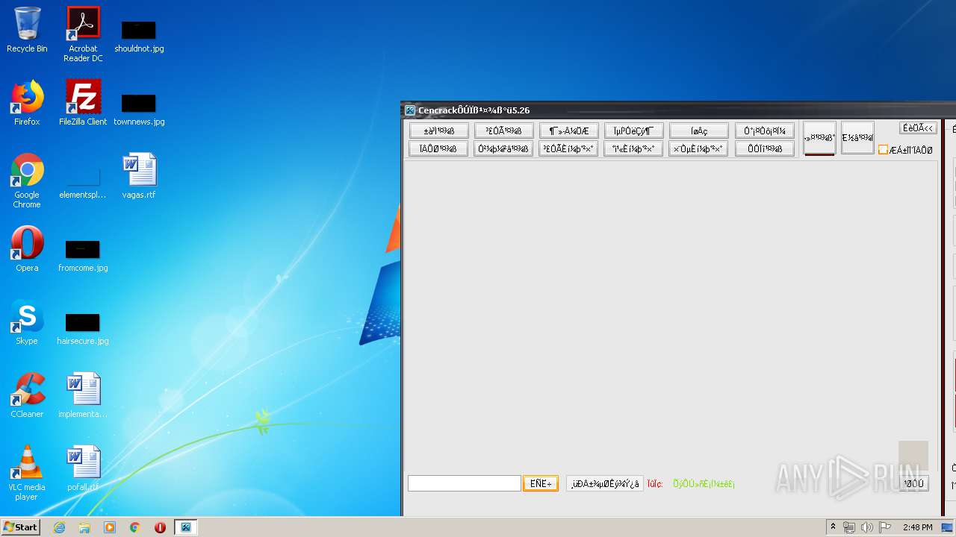
Task: Open Windows Media Player taskbar icon
Action: (110, 527)
